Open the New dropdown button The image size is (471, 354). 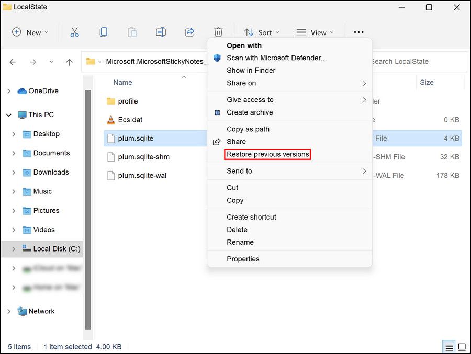click(30, 32)
